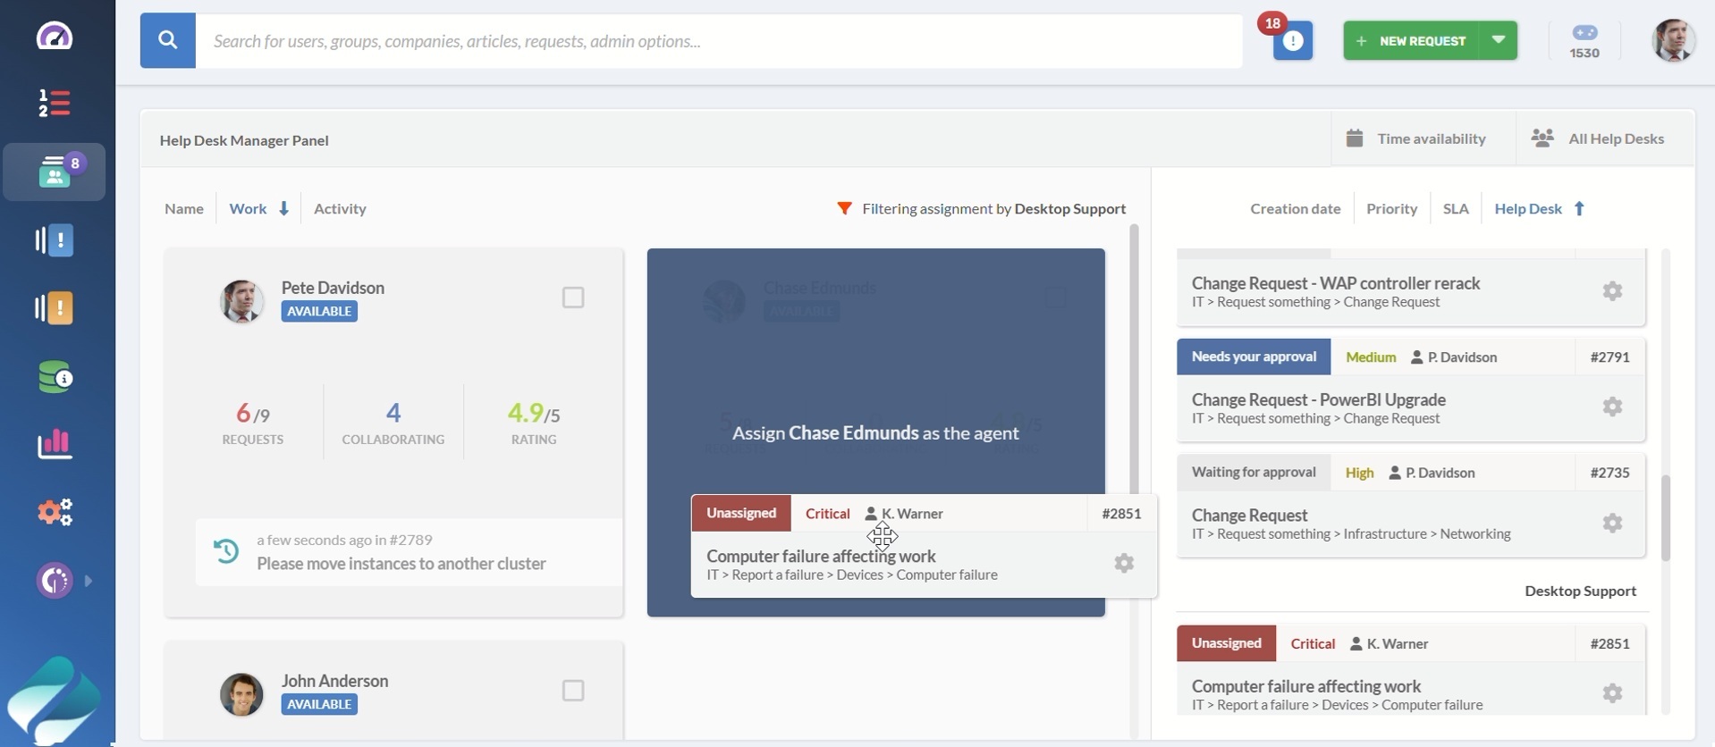Open settings gear for Networking Change Request
1715x747 pixels.
[1612, 524]
